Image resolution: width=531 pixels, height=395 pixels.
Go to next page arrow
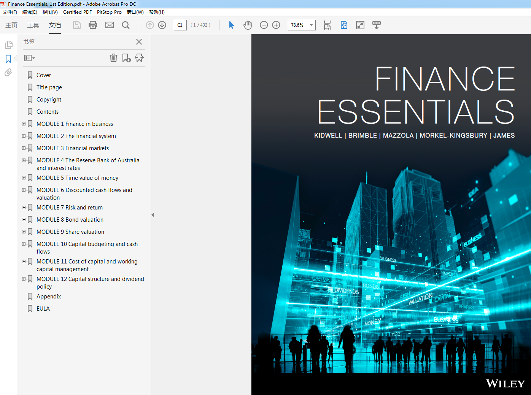162,25
